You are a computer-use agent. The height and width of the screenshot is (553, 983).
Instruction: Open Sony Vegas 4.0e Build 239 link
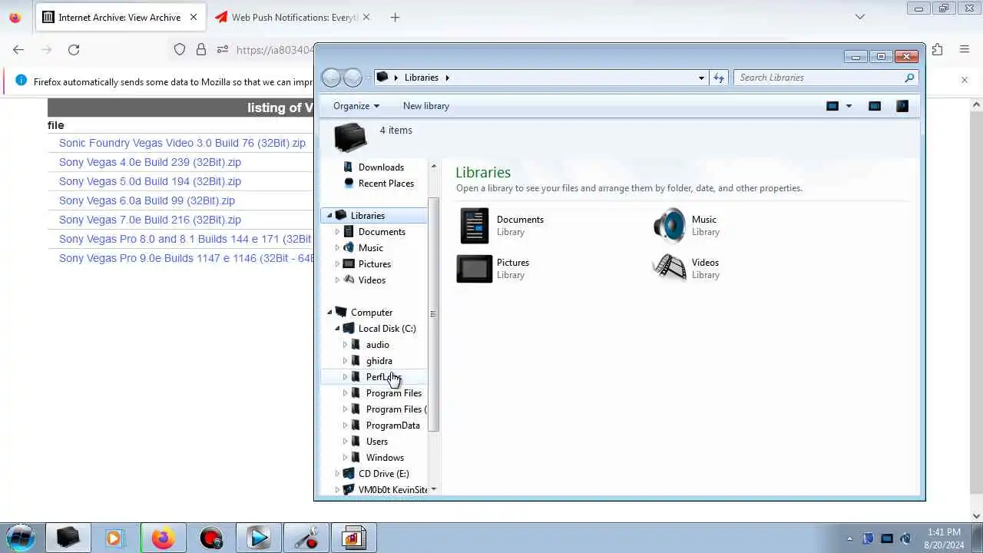(x=150, y=162)
